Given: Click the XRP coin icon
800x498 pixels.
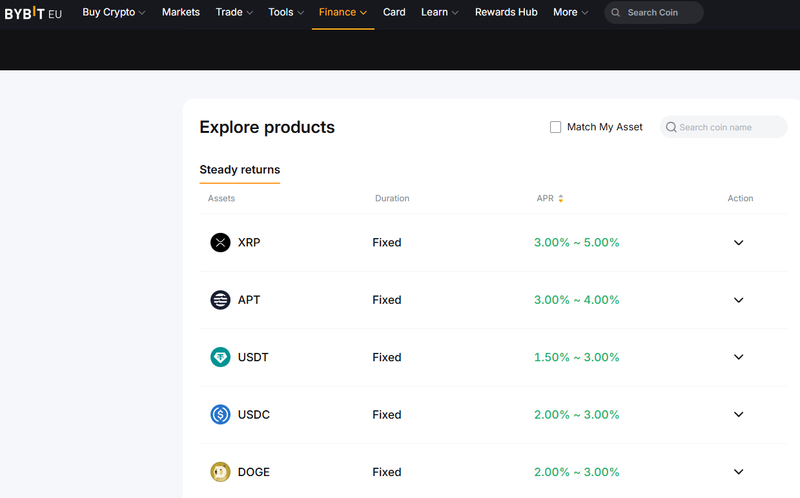Looking at the screenshot, I should pyautogui.click(x=220, y=243).
